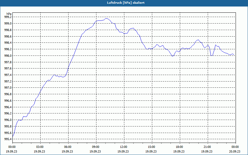The height and width of the screenshot is (155, 248).
Task: Click the 03:00 time axis label
Action: click(40, 147)
